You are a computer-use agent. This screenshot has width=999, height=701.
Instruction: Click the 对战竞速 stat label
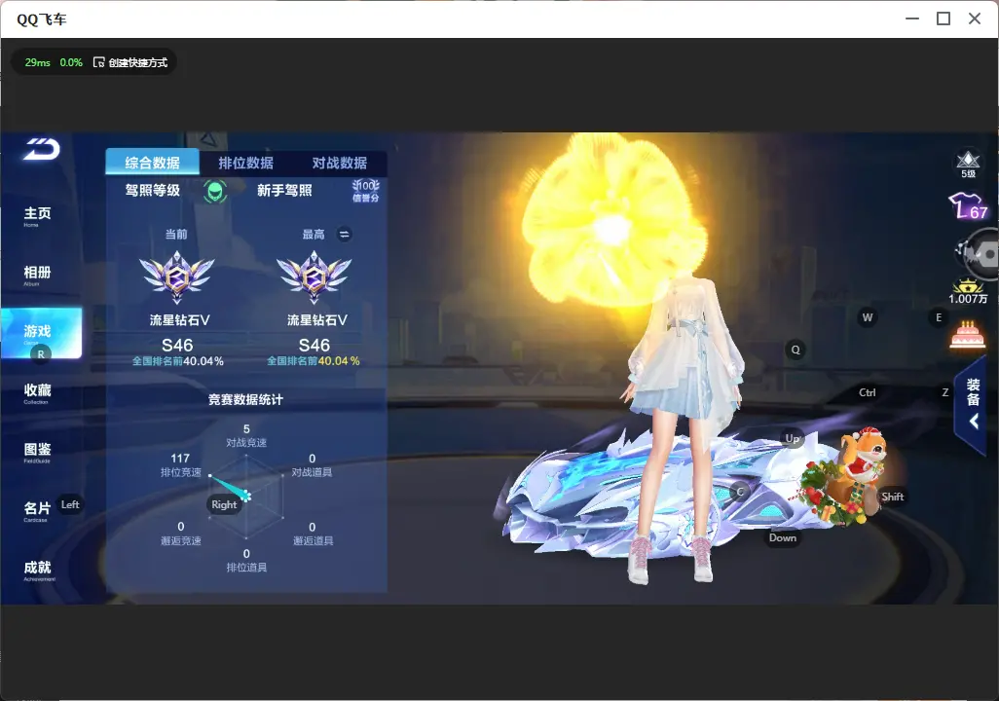pyautogui.click(x=246, y=442)
